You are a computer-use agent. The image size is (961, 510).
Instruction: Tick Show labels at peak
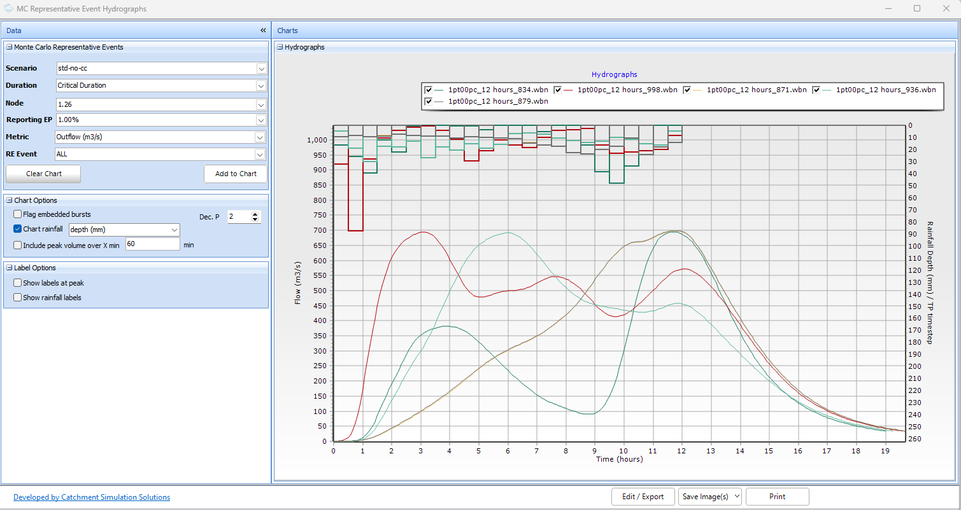click(18, 283)
